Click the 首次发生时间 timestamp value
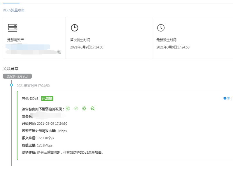The image size is (233, 189). coord(87,47)
